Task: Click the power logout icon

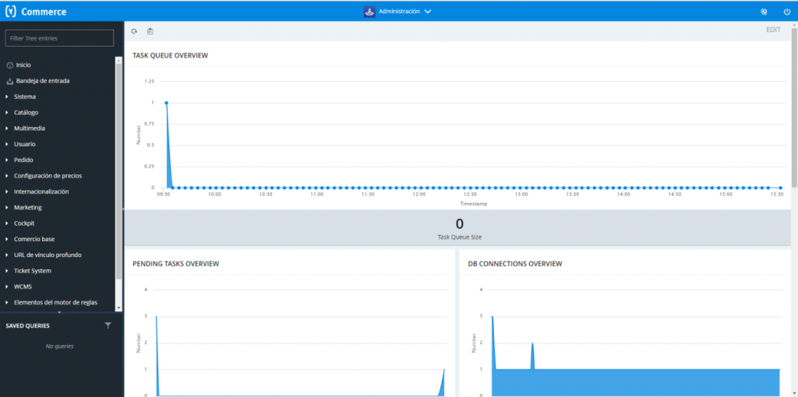Action: coord(787,12)
